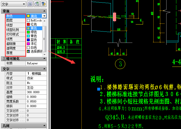
Task: Select the 110 dimension text in detail
Action: pyautogui.click(x=119, y=29)
